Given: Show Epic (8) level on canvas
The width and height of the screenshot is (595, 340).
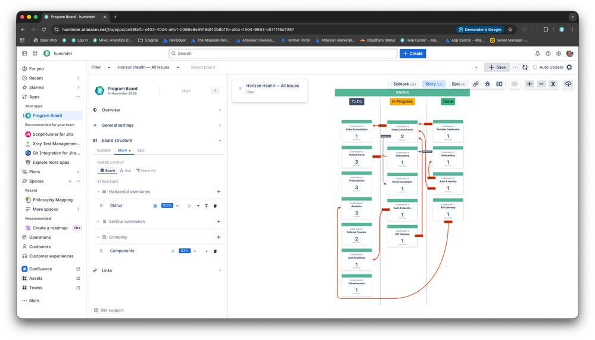Looking at the screenshot, I should 458,84.
